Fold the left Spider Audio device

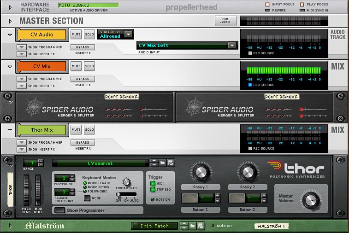[11, 102]
